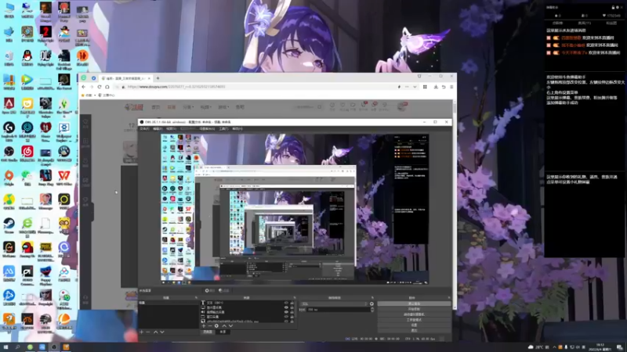
Task: Add a new source with the plus icon
Action: [204, 326]
